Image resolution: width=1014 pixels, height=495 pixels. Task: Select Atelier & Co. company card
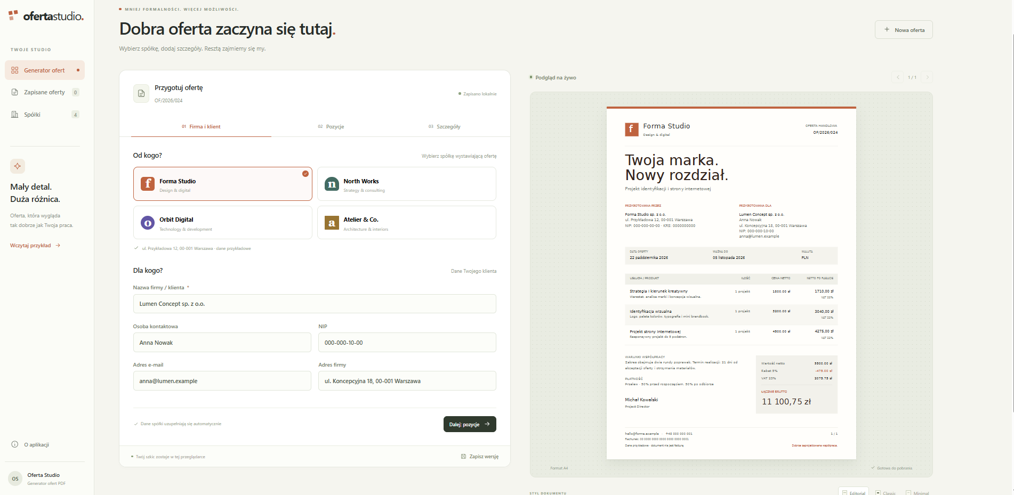[407, 223]
